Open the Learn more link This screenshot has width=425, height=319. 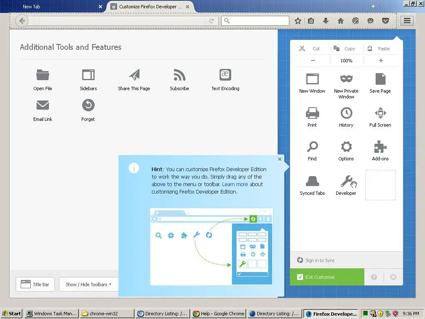(235, 184)
